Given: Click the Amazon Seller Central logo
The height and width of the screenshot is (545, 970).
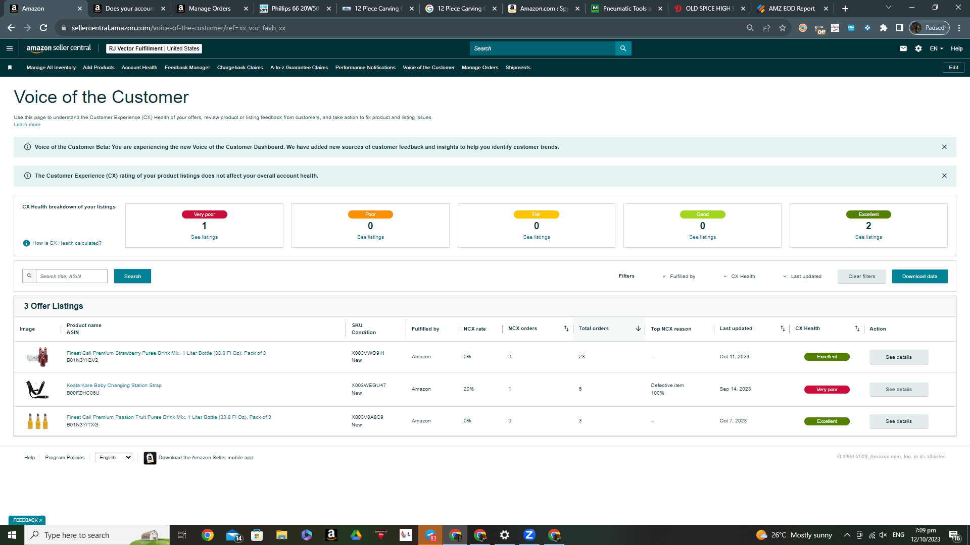Looking at the screenshot, I should point(59,48).
